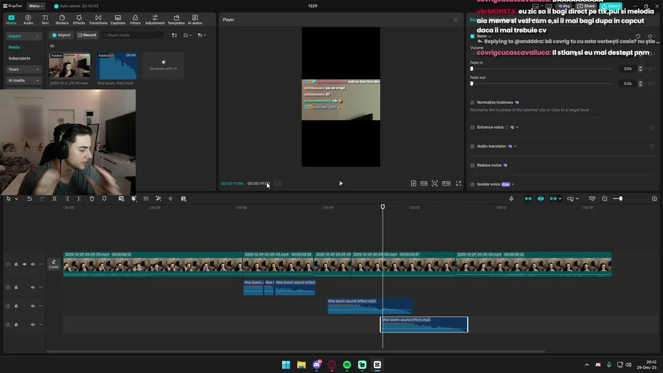Adjust the timeline zoom slider

(x=621, y=199)
